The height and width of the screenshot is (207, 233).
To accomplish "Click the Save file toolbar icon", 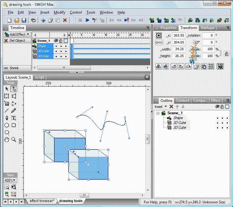I will tap(24, 20).
